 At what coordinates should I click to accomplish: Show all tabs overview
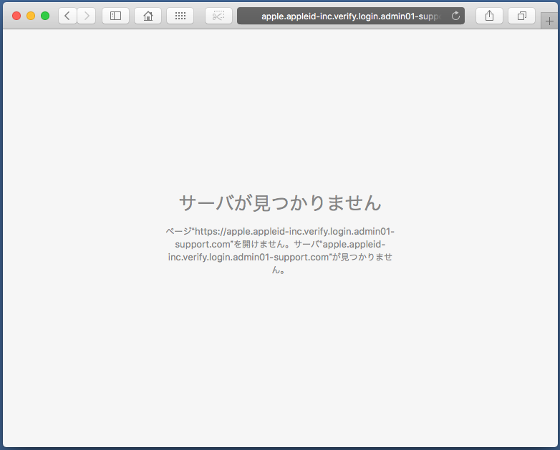click(521, 16)
